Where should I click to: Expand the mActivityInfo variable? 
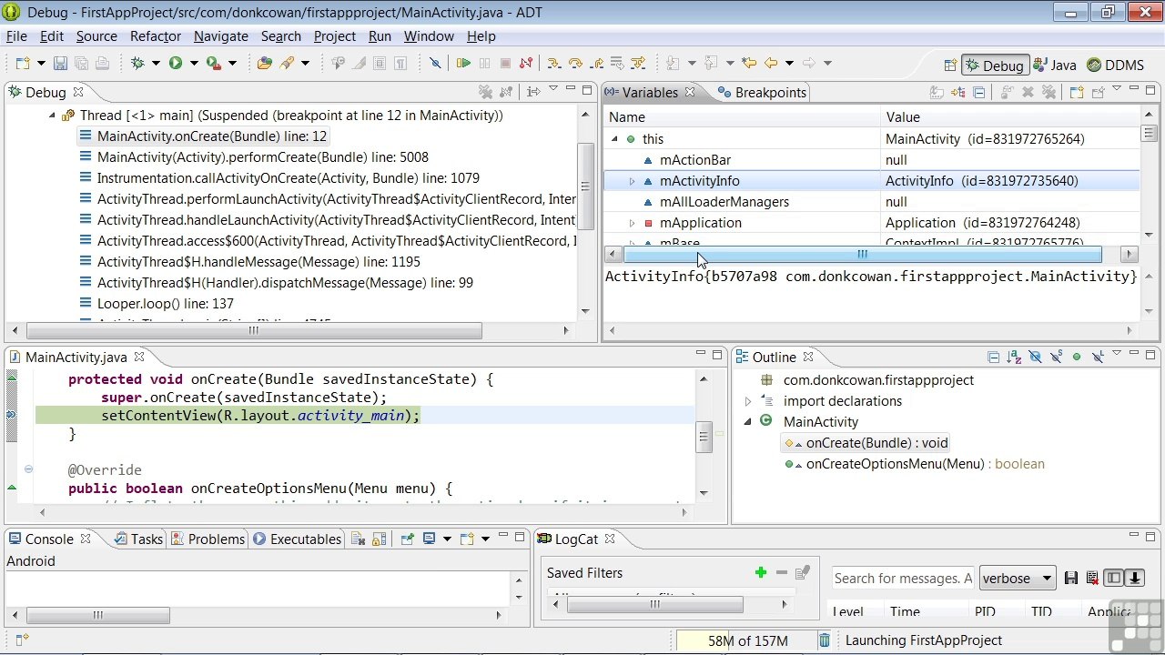point(632,181)
